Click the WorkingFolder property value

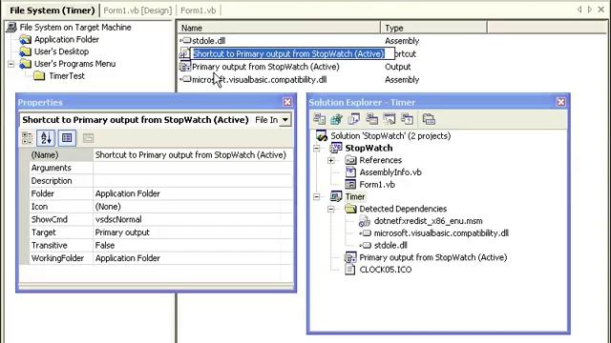point(193,258)
